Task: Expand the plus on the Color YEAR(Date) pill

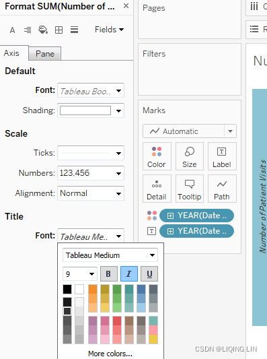Action: (170, 216)
